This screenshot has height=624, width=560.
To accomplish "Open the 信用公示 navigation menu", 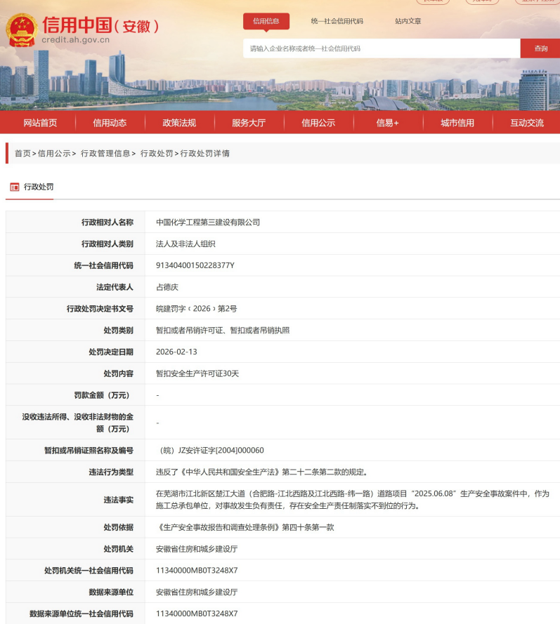I will [318, 123].
